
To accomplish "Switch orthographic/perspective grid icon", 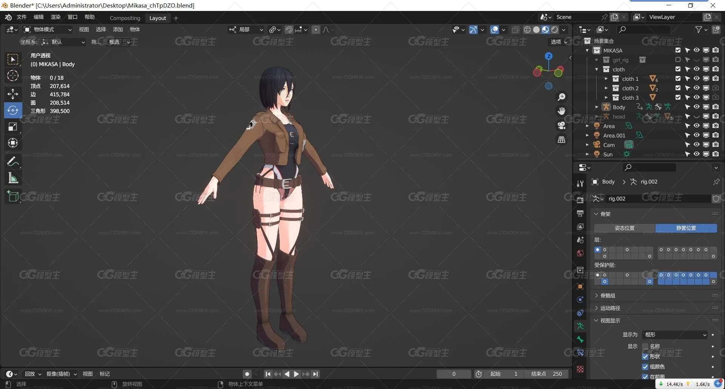I will point(561,140).
